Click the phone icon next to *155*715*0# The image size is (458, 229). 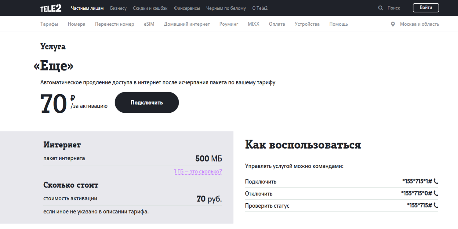[436, 193]
